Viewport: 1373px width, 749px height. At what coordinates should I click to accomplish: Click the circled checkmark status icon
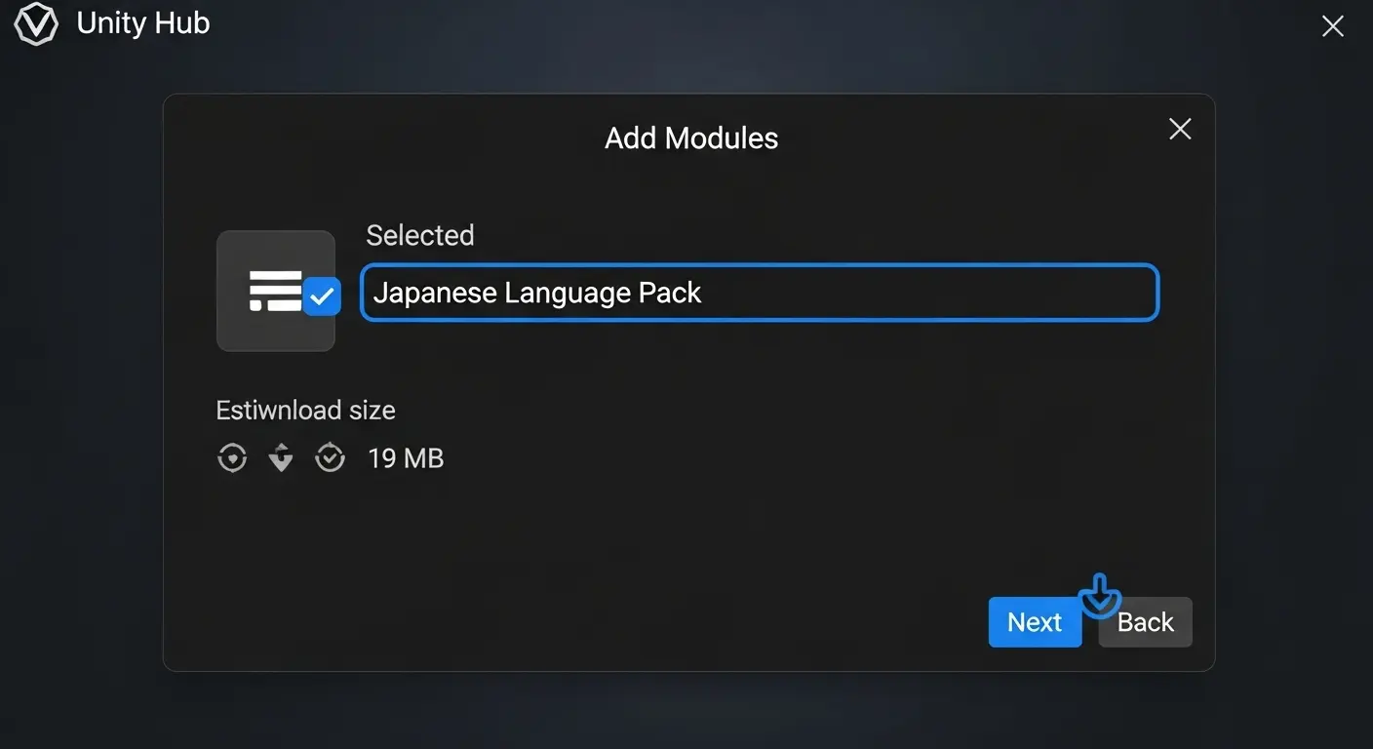click(330, 457)
